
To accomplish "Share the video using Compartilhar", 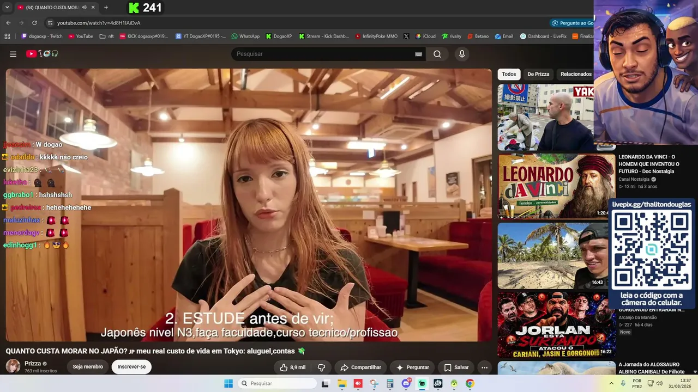I will click(360, 367).
